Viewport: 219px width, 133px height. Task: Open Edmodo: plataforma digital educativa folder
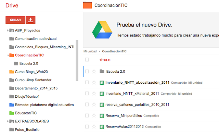point(44,105)
